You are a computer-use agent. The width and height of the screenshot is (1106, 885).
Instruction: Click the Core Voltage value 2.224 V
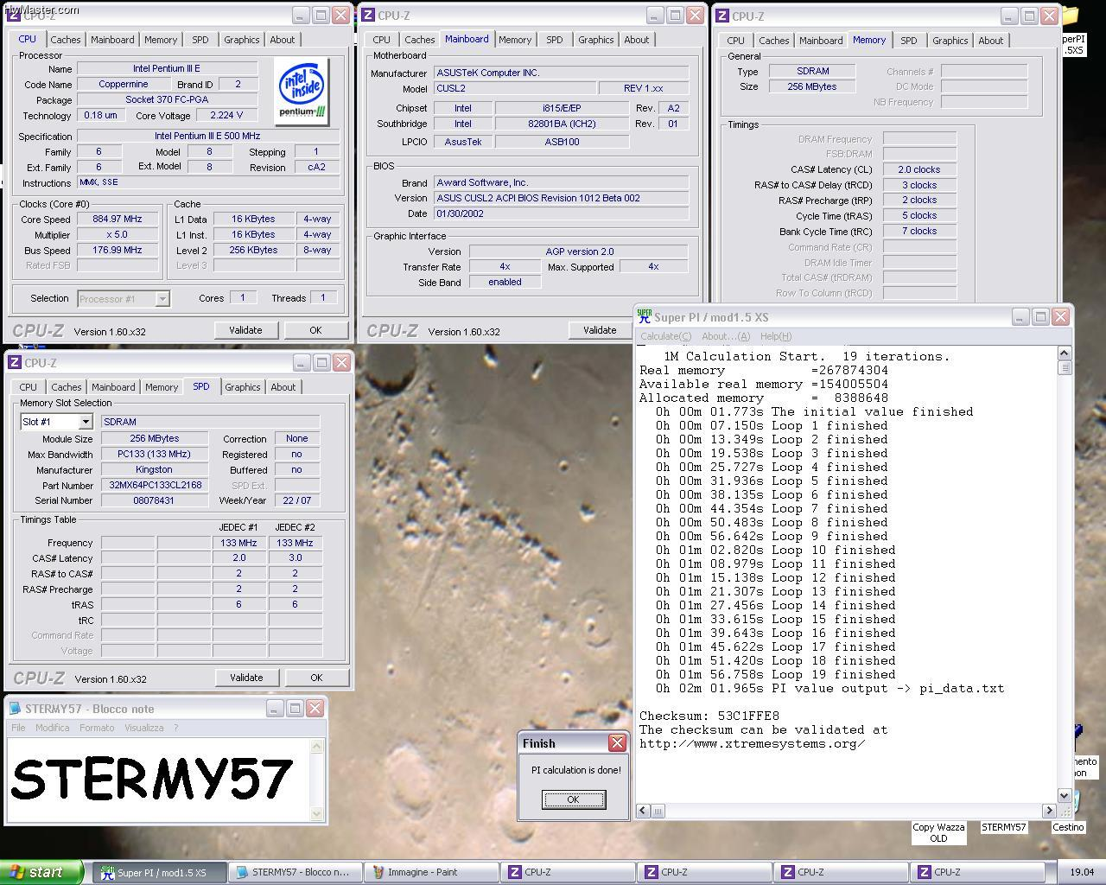click(226, 115)
